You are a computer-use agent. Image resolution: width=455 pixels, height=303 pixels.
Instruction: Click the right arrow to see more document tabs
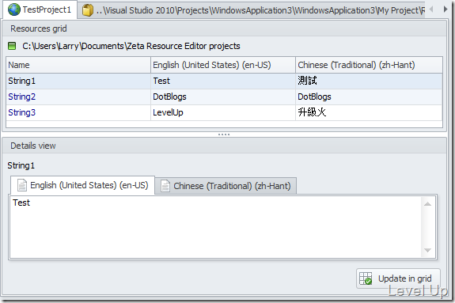(x=446, y=9)
